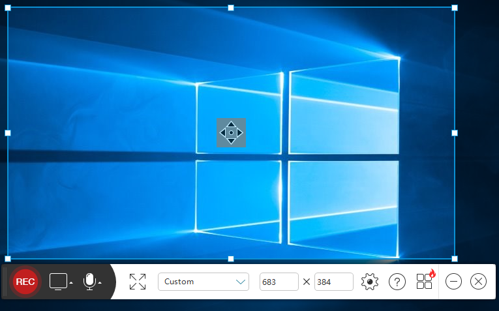Open the more tools grid icon with flame

(x=425, y=280)
